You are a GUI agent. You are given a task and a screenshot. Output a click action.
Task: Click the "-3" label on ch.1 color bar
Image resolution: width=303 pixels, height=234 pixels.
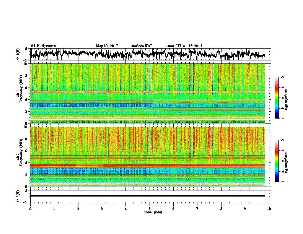point(282,77)
